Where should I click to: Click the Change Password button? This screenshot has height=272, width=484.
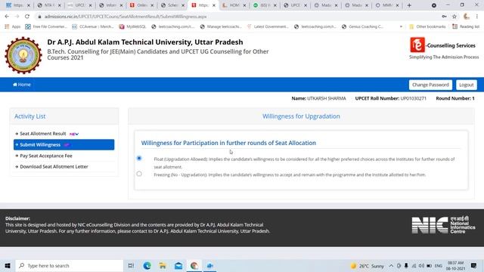click(x=430, y=85)
